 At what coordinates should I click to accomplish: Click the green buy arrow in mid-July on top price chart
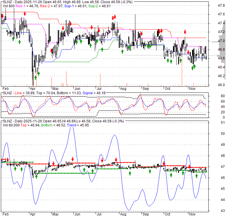click(102, 50)
